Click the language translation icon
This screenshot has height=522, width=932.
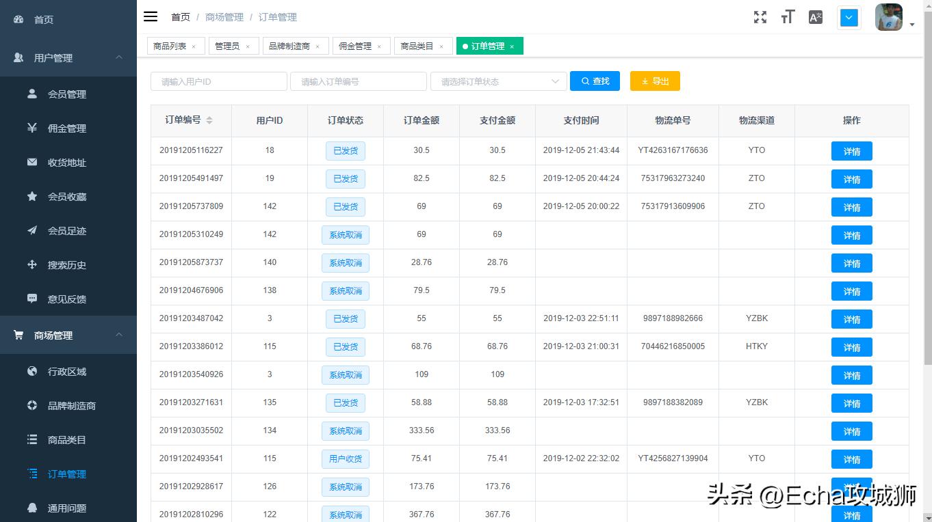pos(815,18)
